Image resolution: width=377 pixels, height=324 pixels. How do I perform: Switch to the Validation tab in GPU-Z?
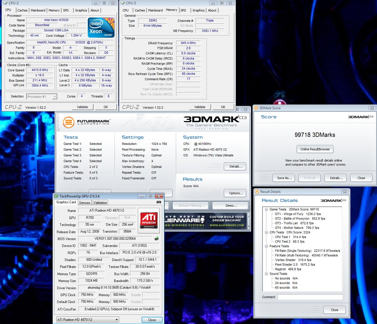click(100, 202)
